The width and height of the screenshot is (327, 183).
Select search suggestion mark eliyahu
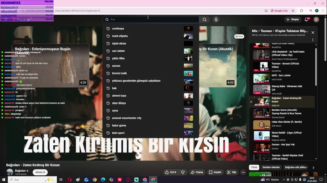pos(150,36)
